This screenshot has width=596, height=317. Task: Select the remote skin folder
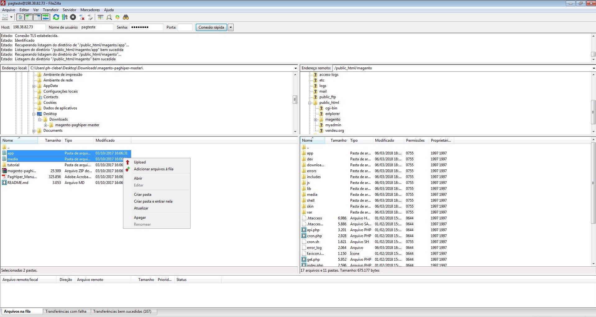point(378,206)
